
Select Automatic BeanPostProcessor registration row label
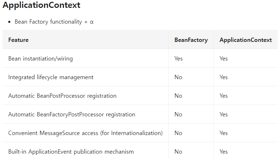click(x=62, y=96)
